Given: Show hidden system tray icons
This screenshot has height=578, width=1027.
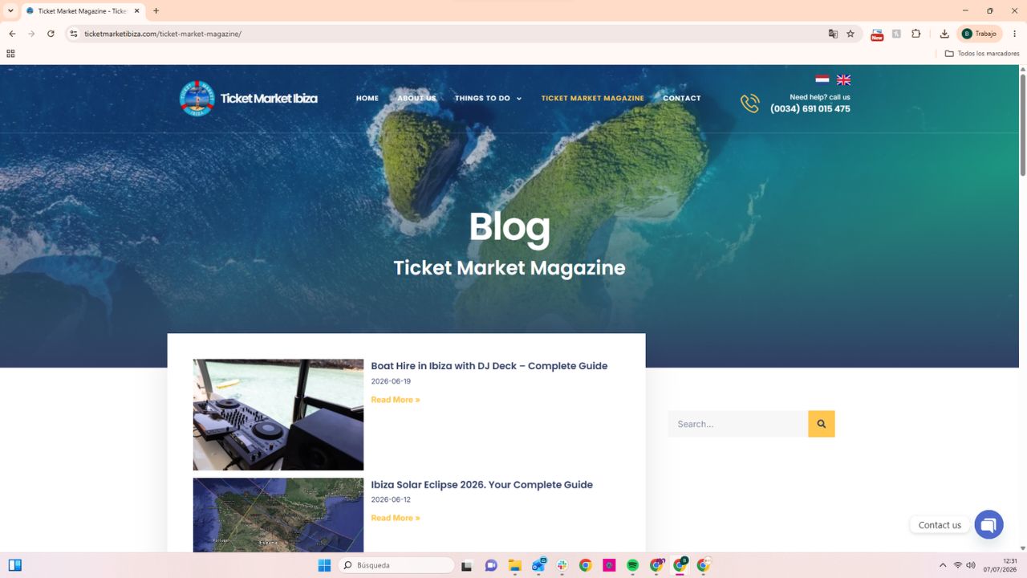Looking at the screenshot, I should click(943, 565).
